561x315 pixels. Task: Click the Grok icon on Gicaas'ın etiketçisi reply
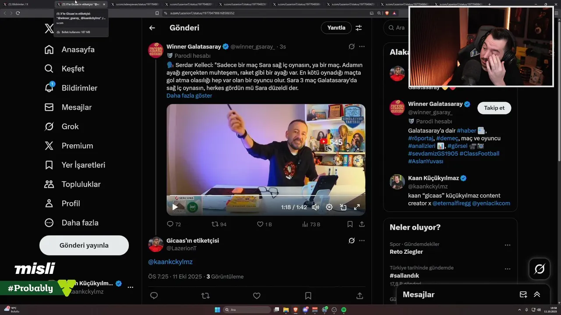[x=352, y=241]
